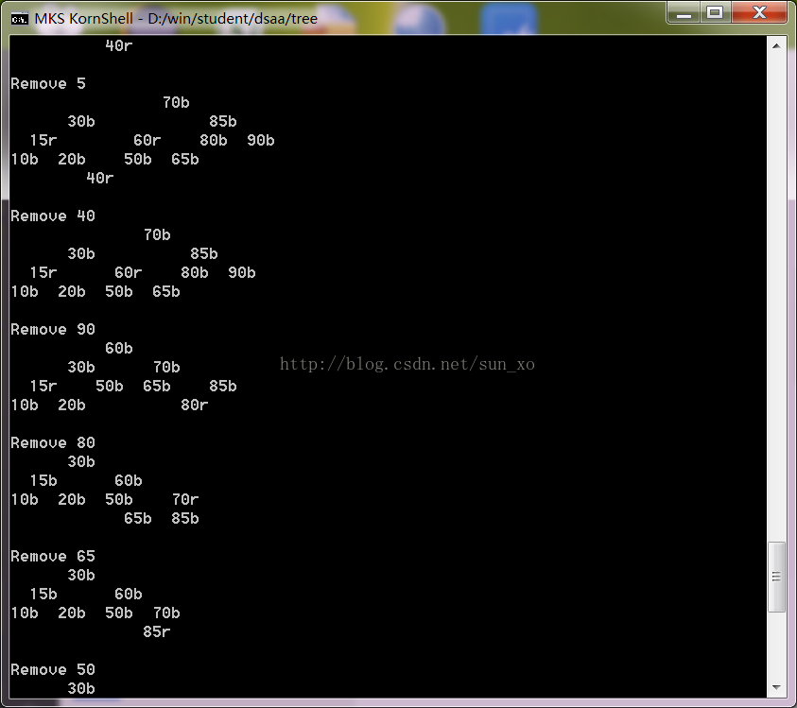Click '65b' in the Remove 80 tree
Screen dimensions: 797x708
coord(138,518)
